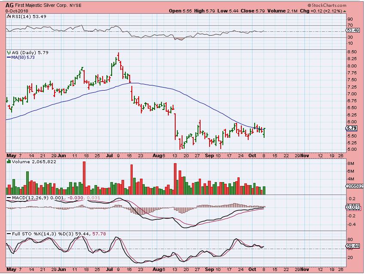This screenshot has height=274, width=365.
Task: Click the 'AG (Daily) 5.79' legend label
Action: pos(30,53)
